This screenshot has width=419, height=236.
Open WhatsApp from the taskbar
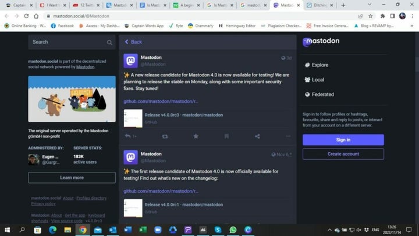pos(233,230)
